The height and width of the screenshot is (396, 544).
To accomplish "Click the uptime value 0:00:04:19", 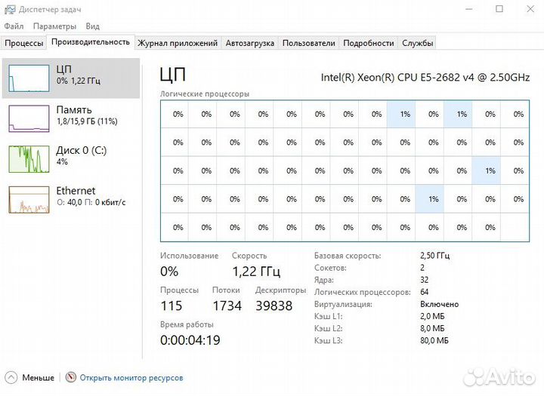I will click(x=190, y=340).
